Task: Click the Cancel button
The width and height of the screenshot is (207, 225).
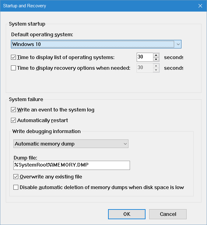Action: point(168,214)
